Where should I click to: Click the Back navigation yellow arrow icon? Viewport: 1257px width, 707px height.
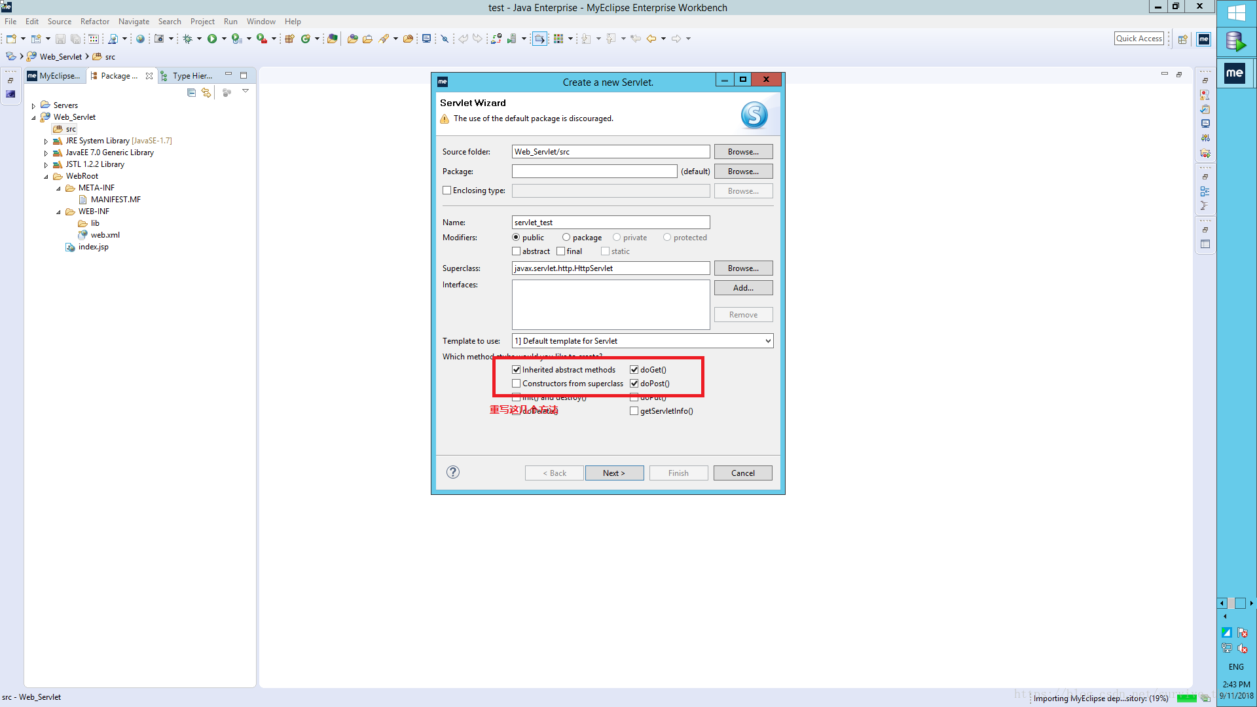pyautogui.click(x=651, y=39)
